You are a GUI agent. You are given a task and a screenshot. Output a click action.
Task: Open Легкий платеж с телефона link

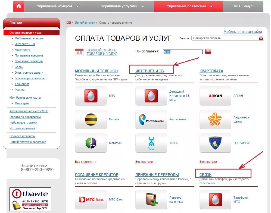point(28,142)
